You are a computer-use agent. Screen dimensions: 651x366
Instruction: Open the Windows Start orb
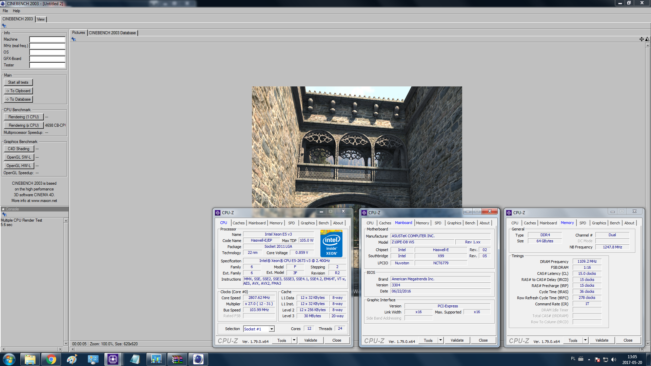click(9, 359)
